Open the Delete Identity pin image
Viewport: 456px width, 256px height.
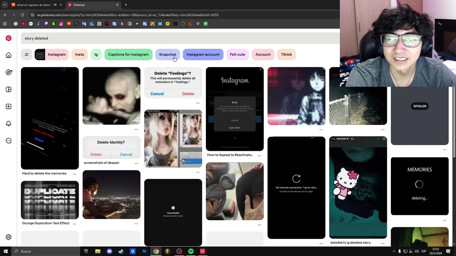(x=112, y=148)
